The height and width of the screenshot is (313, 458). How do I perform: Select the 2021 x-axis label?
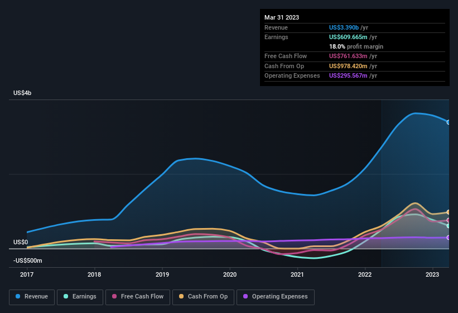pos(297,274)
